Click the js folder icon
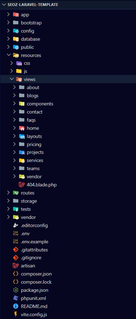The height and width of the screenshot is (319, 136). [x=19, y=71]
